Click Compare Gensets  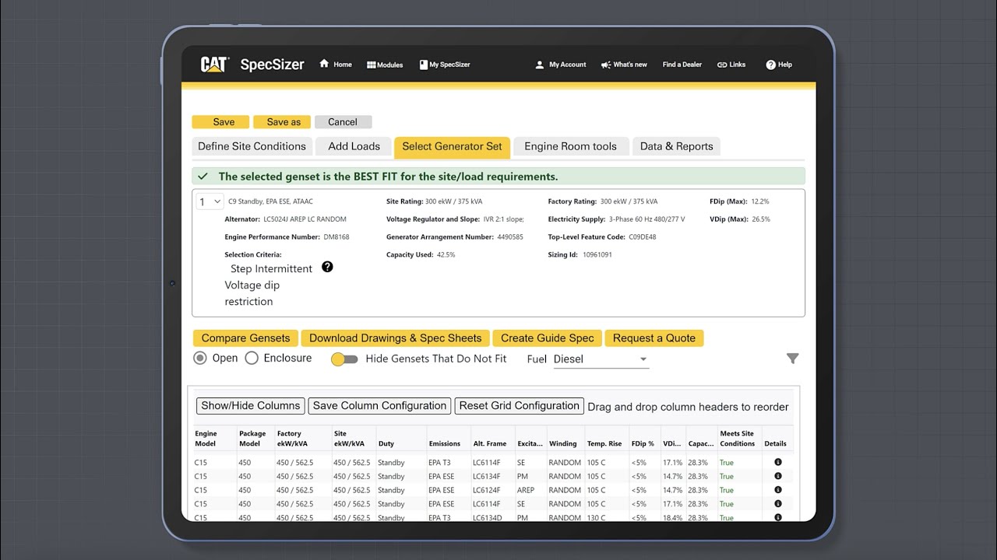pyautogui.click(x=245, y=338)
